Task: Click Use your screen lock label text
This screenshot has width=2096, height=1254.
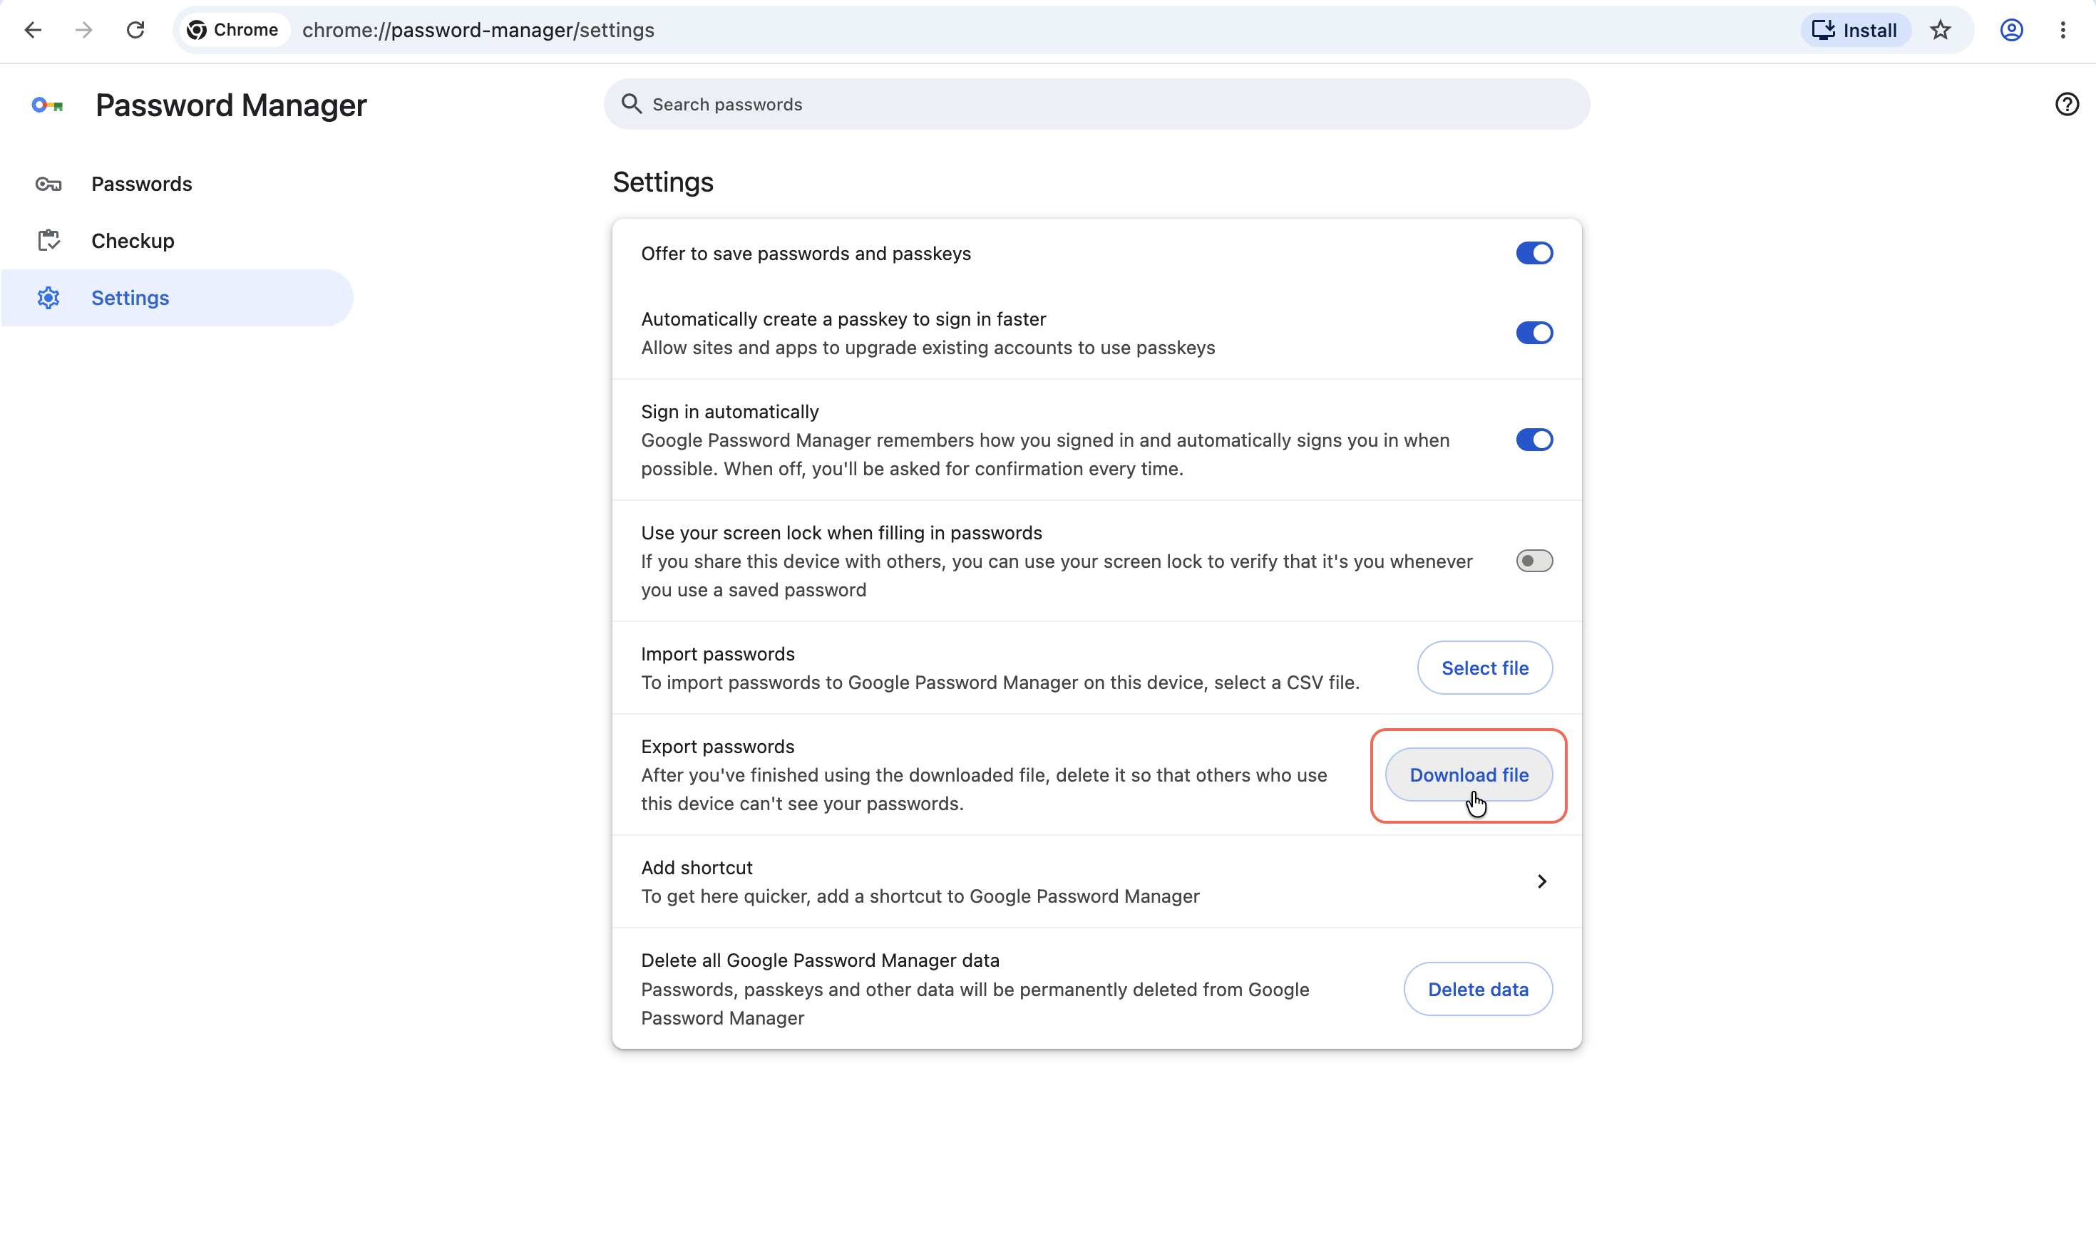Action: tap(841, 533)
